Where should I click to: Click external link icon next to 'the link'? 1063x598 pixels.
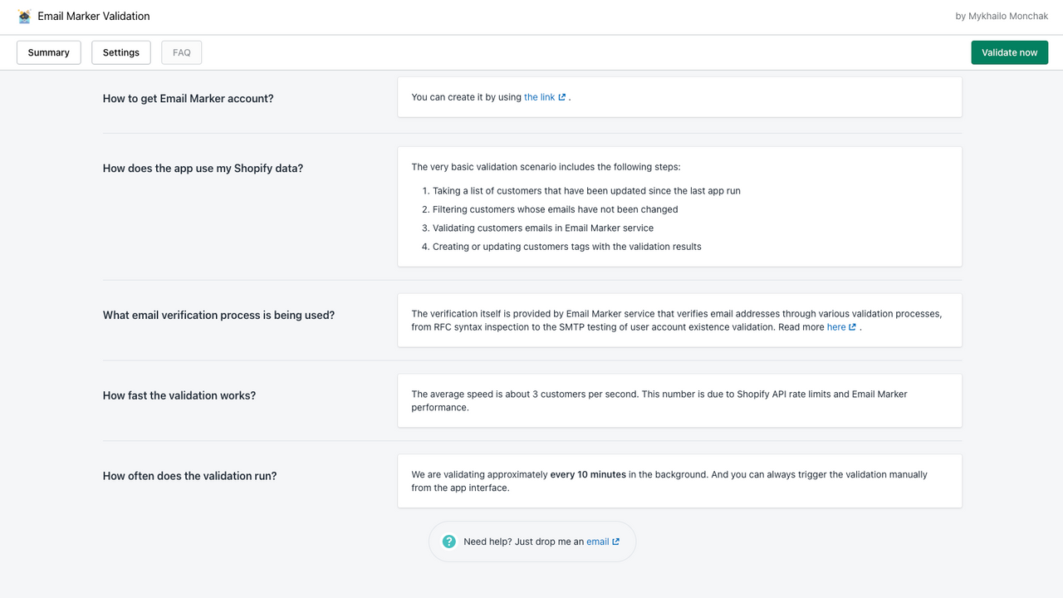click(562, 97)
